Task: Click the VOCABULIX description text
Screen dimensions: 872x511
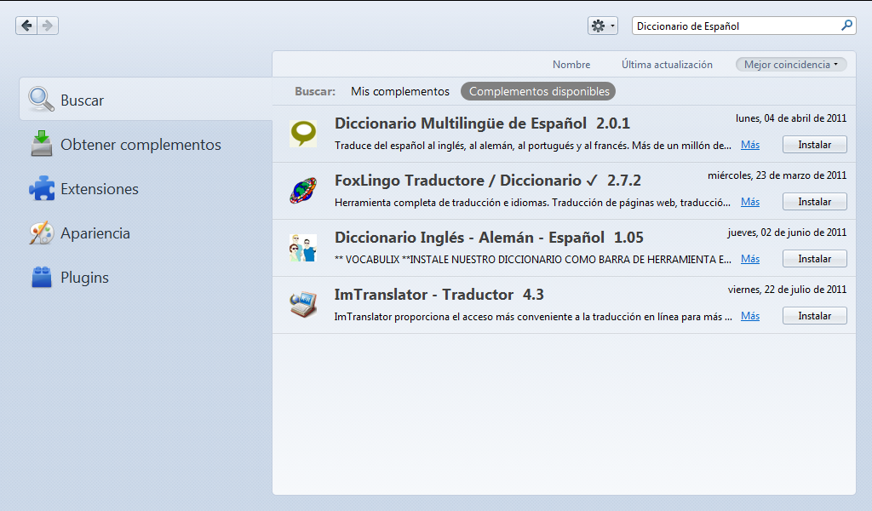Action: (x=533, y=260)
